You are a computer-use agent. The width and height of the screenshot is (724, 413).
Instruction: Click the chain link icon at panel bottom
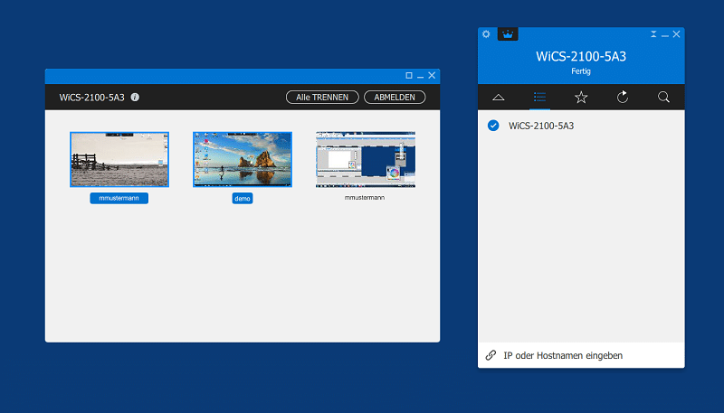[x=491, y=356]
